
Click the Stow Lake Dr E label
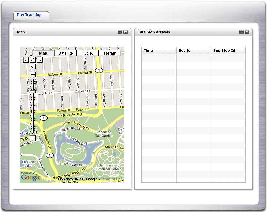(78, 141)
